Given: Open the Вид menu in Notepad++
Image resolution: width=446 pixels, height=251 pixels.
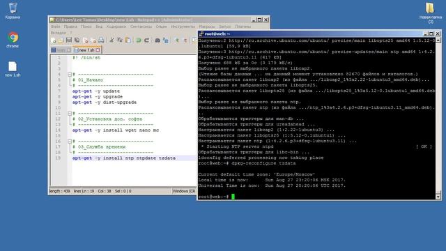Looking at the screenshot, I should 99,26.
